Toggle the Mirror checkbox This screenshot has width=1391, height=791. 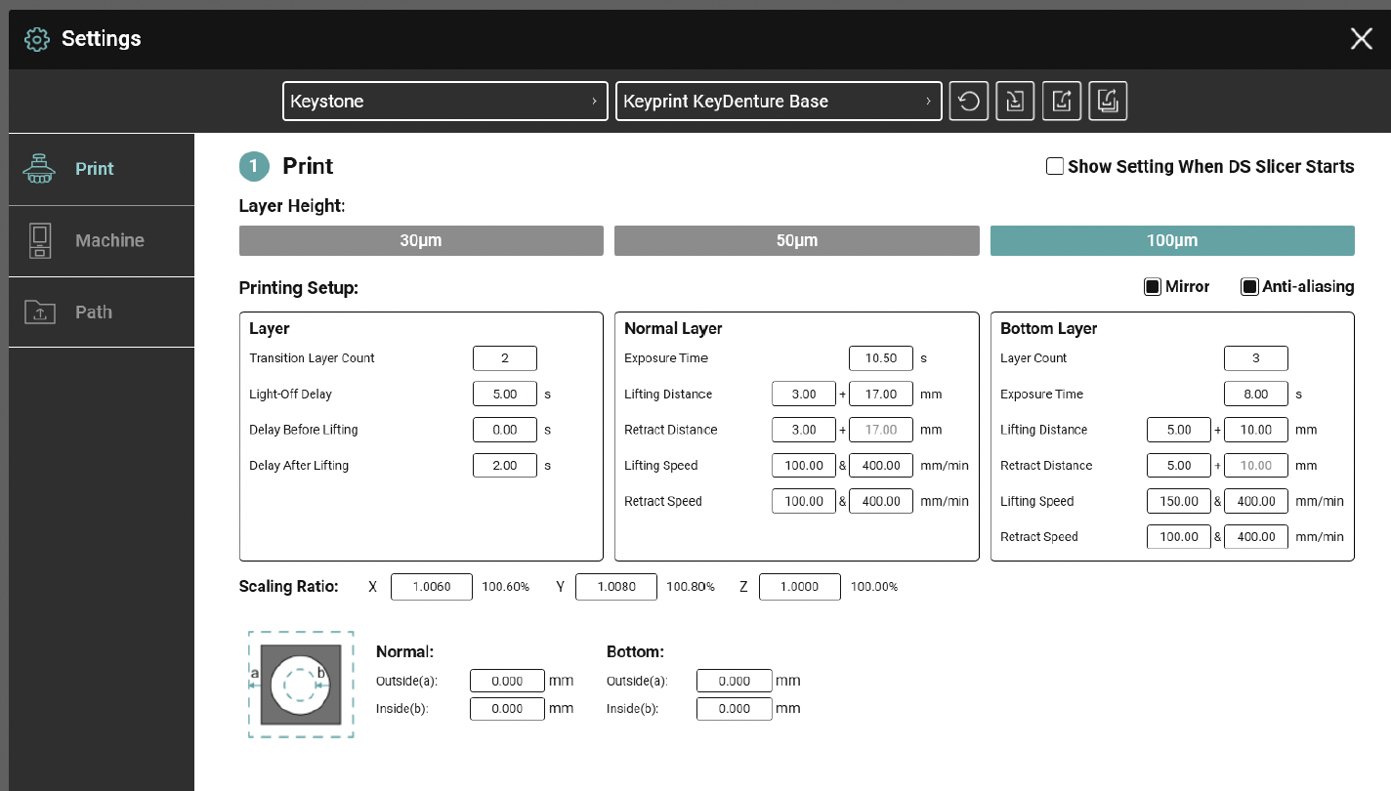pyautogui.click(x=1153, y=287)
